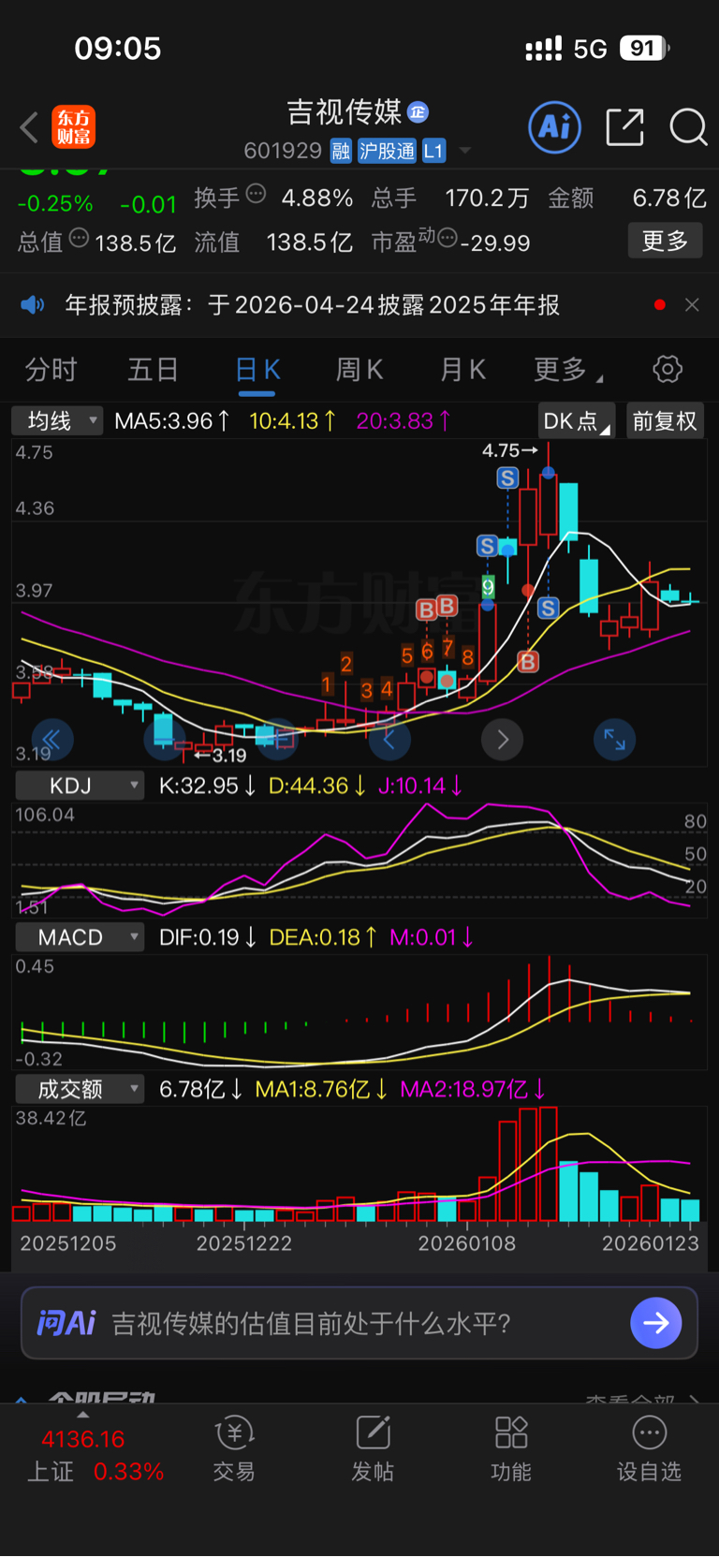This screenshot has width=719, height=1557.
Task: Open the 成交额 indicator dropdown
Action: pyautogui.click(x=80, y=1089)
